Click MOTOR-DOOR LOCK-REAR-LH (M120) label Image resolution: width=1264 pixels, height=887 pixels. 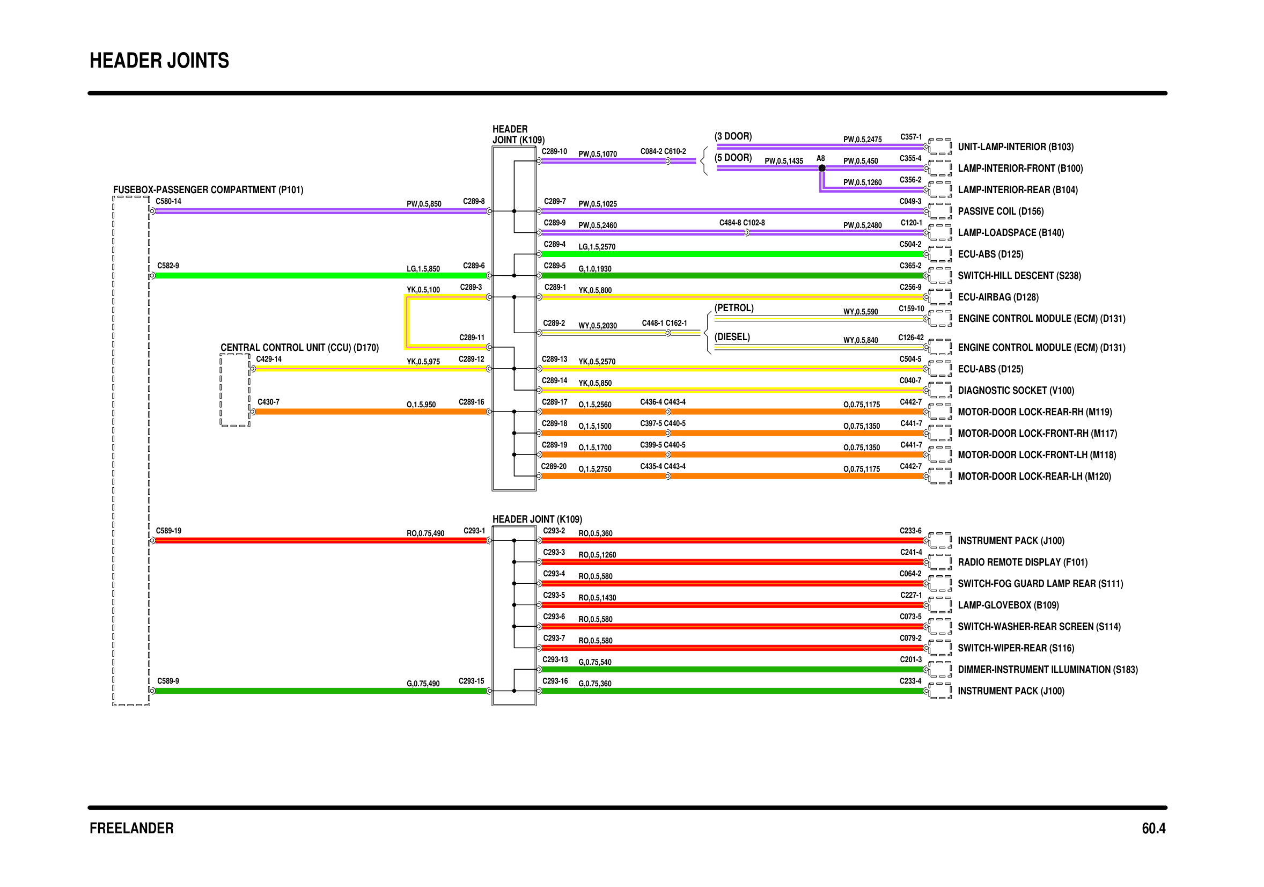(x=1034, y=477)
